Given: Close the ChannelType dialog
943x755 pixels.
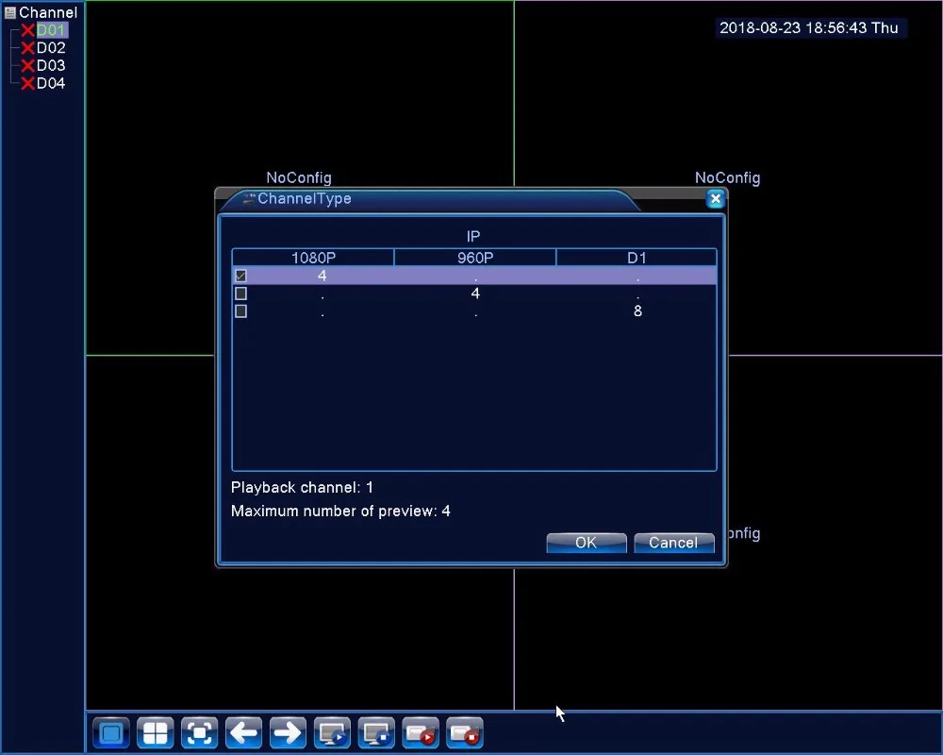Looking at the screenshot, I should [x=715, y=199].
